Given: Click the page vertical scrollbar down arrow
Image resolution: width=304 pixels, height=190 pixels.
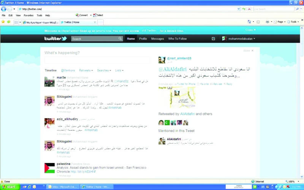Looking at the screenshot, I should pos(302,177).
